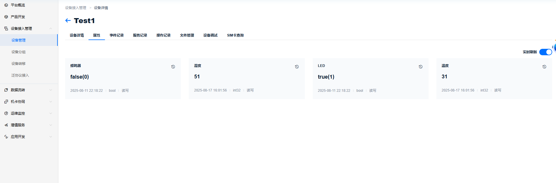
Task: Collapse the 设备接入管理 menu chevron
Action: click(x=51, y=29)
